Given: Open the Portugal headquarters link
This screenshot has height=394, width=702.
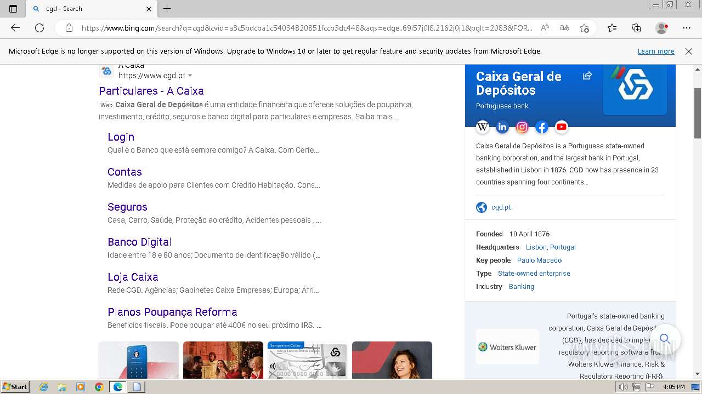Looking at the screenshot, I should point(563,247).
